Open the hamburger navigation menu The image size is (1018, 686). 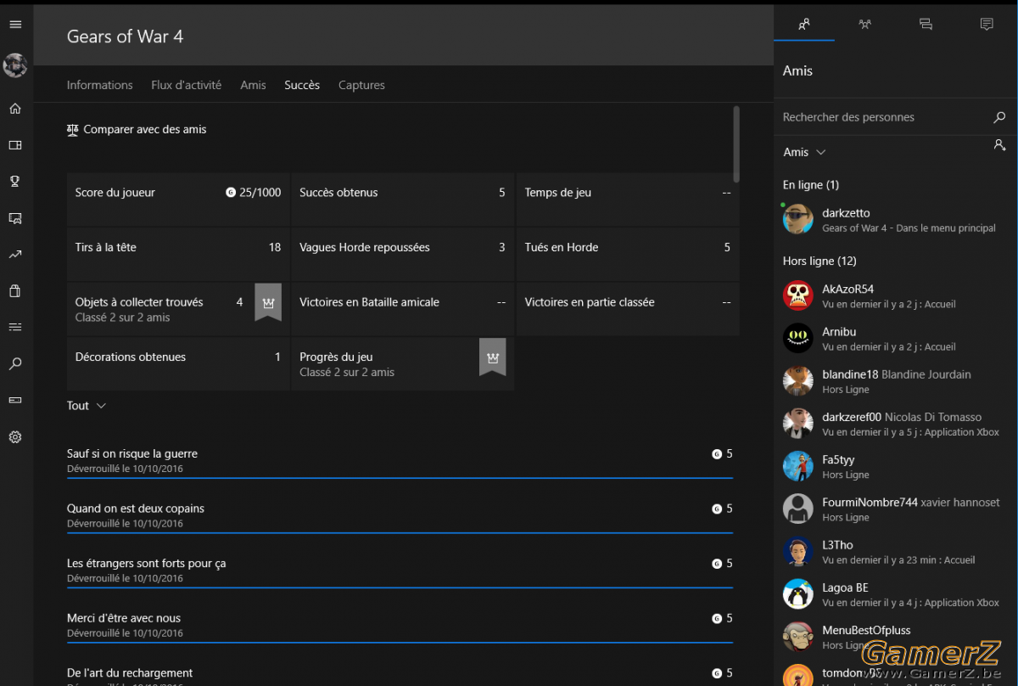pos(15,25)
